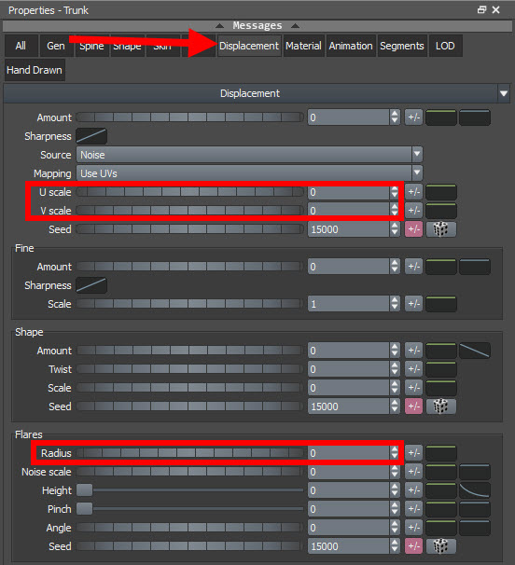The height and width of the screenshot is (565, 515).
Task: Step the Flares Height value spinner
Action: 395,490
